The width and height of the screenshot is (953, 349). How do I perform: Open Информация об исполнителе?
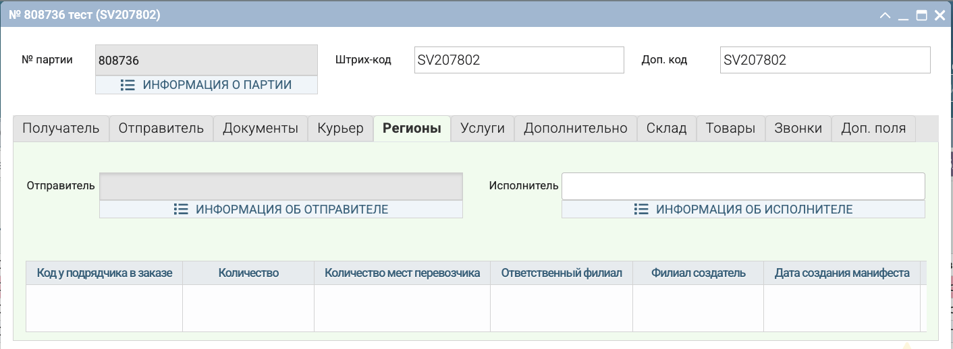(x=743, y=210)
